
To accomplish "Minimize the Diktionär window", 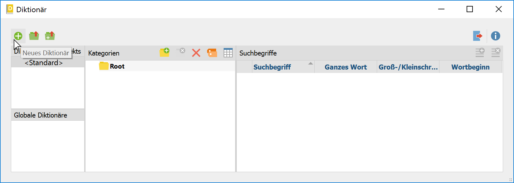I will click(x=441, y=9).
